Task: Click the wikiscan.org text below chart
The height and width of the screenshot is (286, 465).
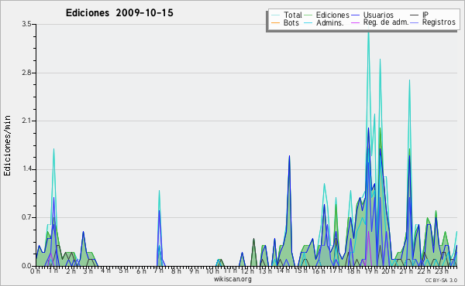Action: [x=232, y=279]
